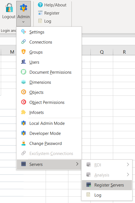
Task: Expand the Admin dropdown arrow
Action: point(23,22)
